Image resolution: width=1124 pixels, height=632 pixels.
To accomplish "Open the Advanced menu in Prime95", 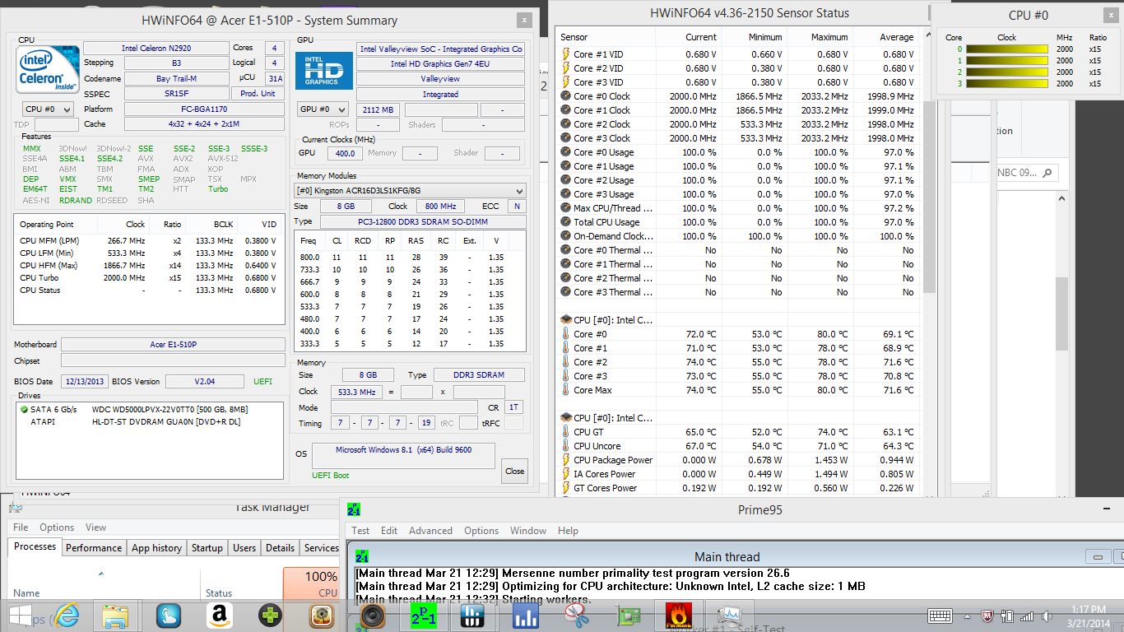I will pyautogui.click(x=430, y=531).
